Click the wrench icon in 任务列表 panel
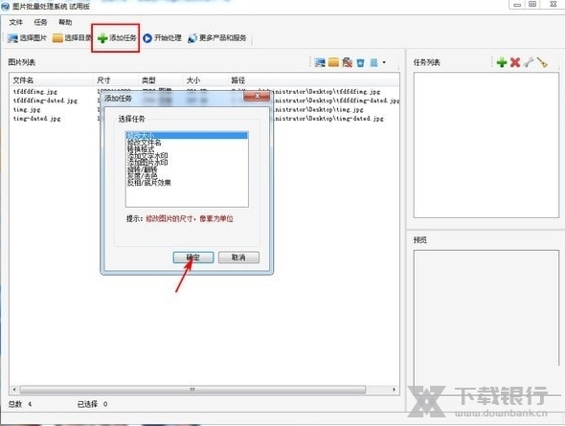Viewport: 565px width, 426px height. pyautogui.click(x=529, y=62)
